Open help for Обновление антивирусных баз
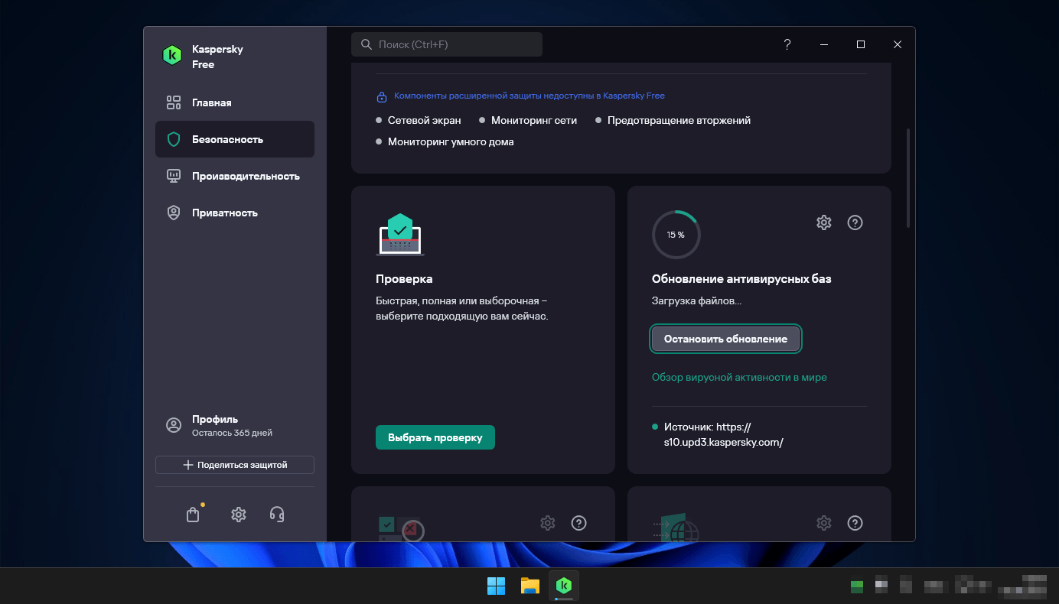Viewport: 1059px width, 604px height. click(x=855, y=222)
